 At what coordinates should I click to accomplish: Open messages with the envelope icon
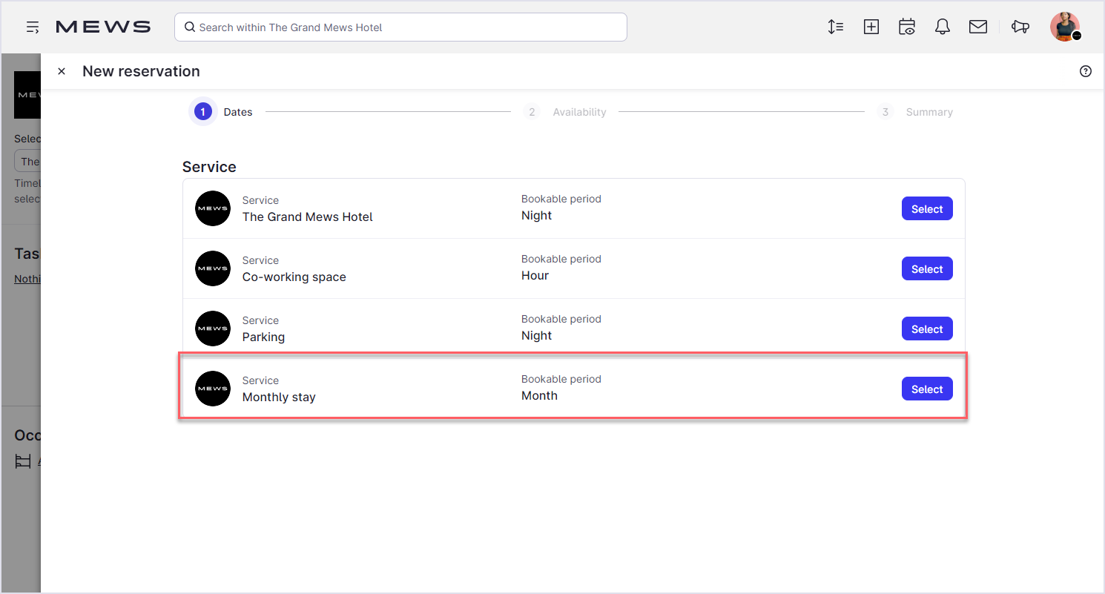977,27
